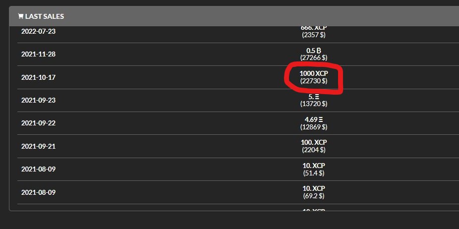Click the LAST SALES panel title
This screenshot has width=459, height=229.
pos(45,16)
